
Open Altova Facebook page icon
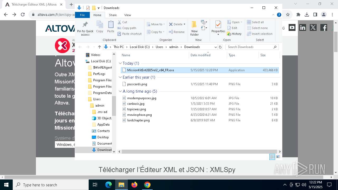(x=324, y=27)
